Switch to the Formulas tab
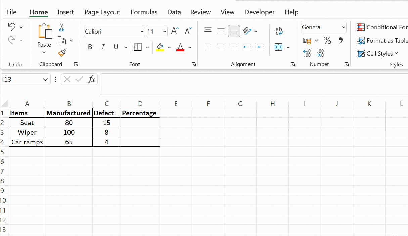Viewport: 408px width, 236px height. pos(144,12)
